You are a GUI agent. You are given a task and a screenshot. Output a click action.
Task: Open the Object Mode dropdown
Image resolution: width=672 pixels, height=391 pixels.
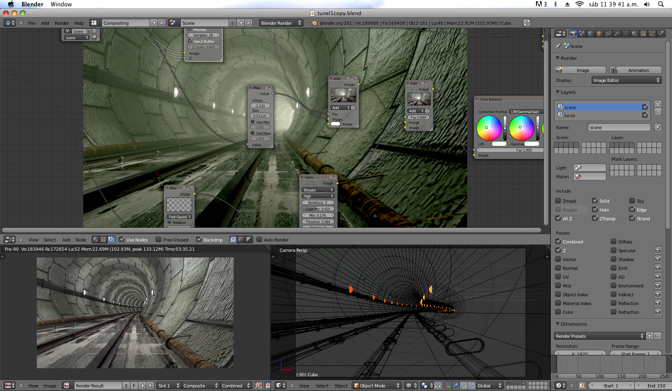click(x=377, y=385)
